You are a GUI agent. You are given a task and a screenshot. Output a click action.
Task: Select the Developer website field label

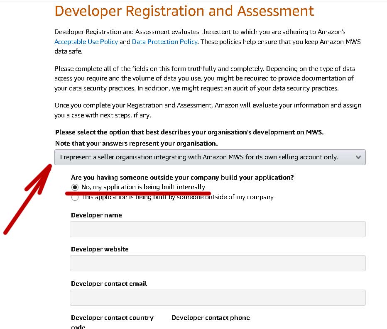pos(100,249)
